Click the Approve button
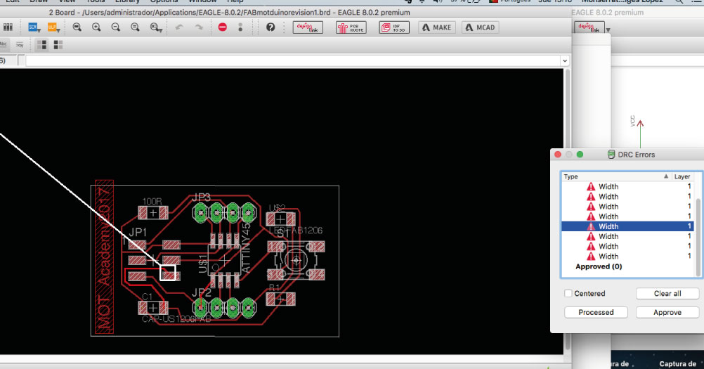This screenshot has height=369, width=704. [667, 313]
